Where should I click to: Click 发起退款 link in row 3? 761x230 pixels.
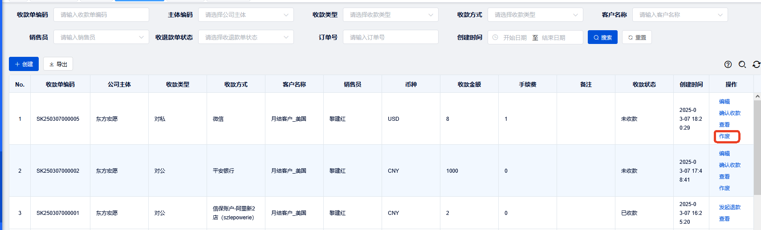[730, 207]
